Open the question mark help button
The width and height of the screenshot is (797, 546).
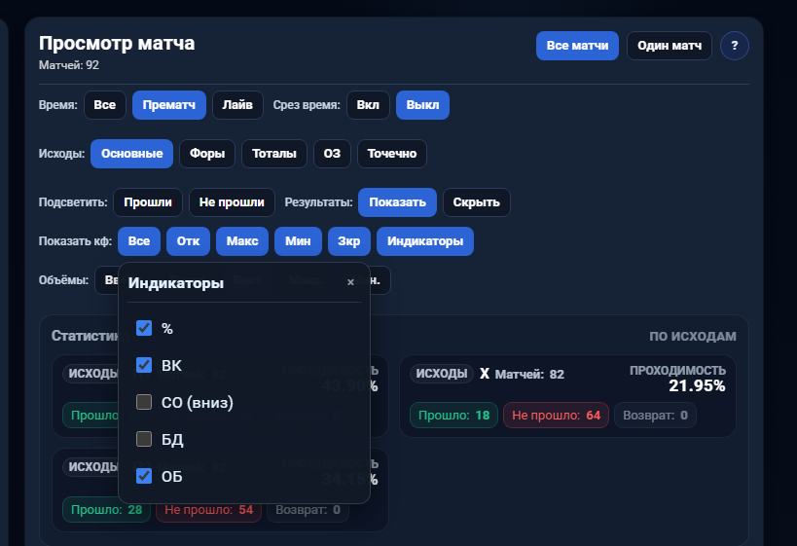tap(734, 46)
